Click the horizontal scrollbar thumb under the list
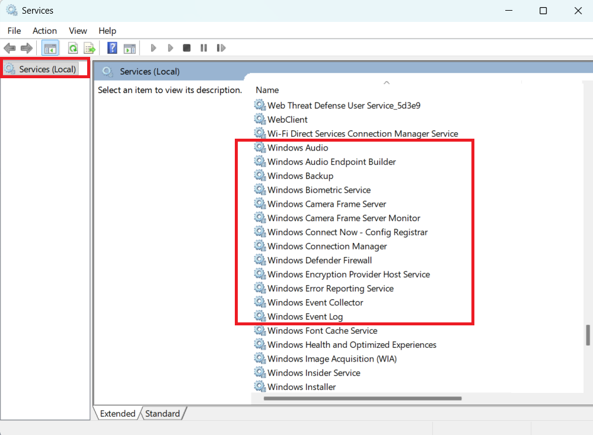Screen dimensions: 593x435 (x=363, y=398)
